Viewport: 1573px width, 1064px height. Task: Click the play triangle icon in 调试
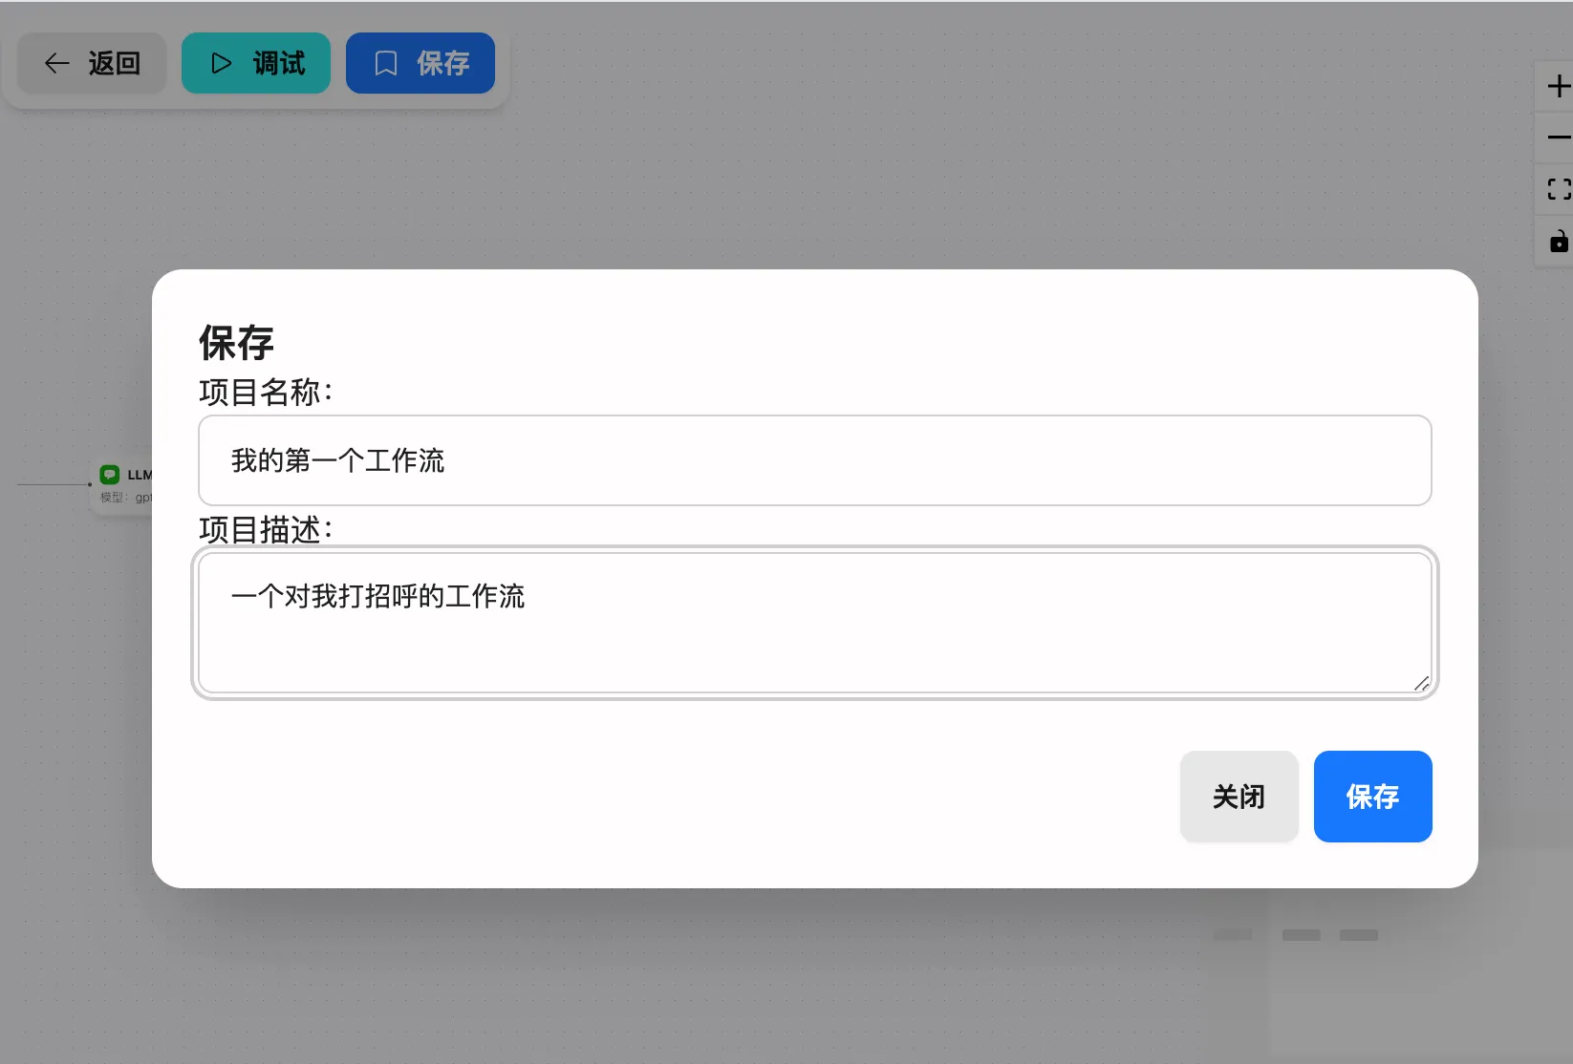tap(222, 63)
